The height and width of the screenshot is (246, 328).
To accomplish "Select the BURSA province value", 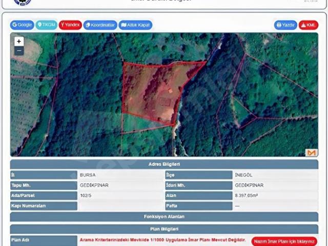I will coord(88,175).
